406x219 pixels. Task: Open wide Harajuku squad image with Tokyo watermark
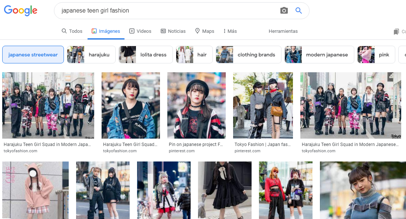(x=351, y=105)
